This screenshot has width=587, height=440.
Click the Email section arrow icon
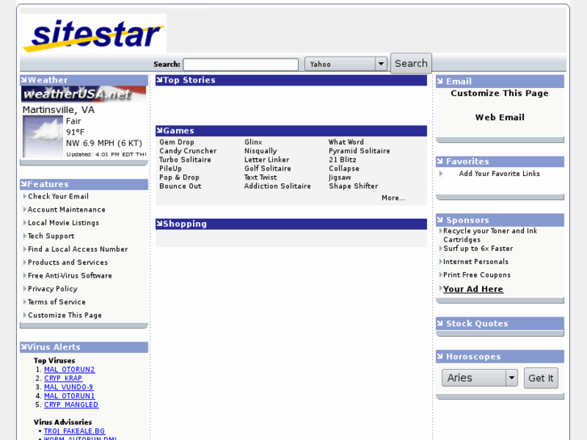pos(440,81)
